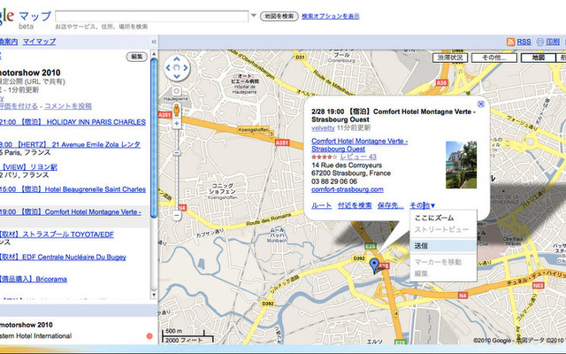This screenshot has width=566, height=354.
Task: Click the ルート link in the bubble
Action: tap(321, 205)
